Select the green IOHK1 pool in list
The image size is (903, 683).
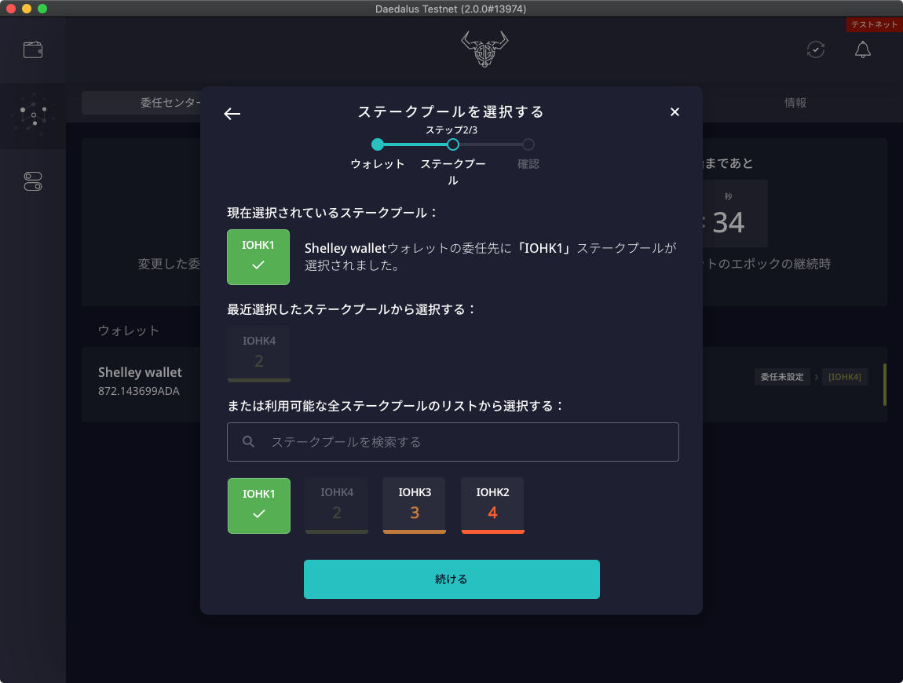258,506
